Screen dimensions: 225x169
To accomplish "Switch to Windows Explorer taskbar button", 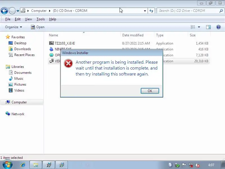I will point(36,165).
